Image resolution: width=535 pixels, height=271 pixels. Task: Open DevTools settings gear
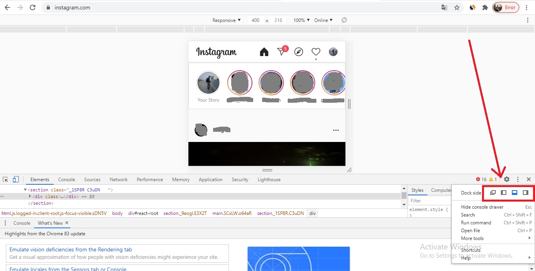click(x=507, y=179)
